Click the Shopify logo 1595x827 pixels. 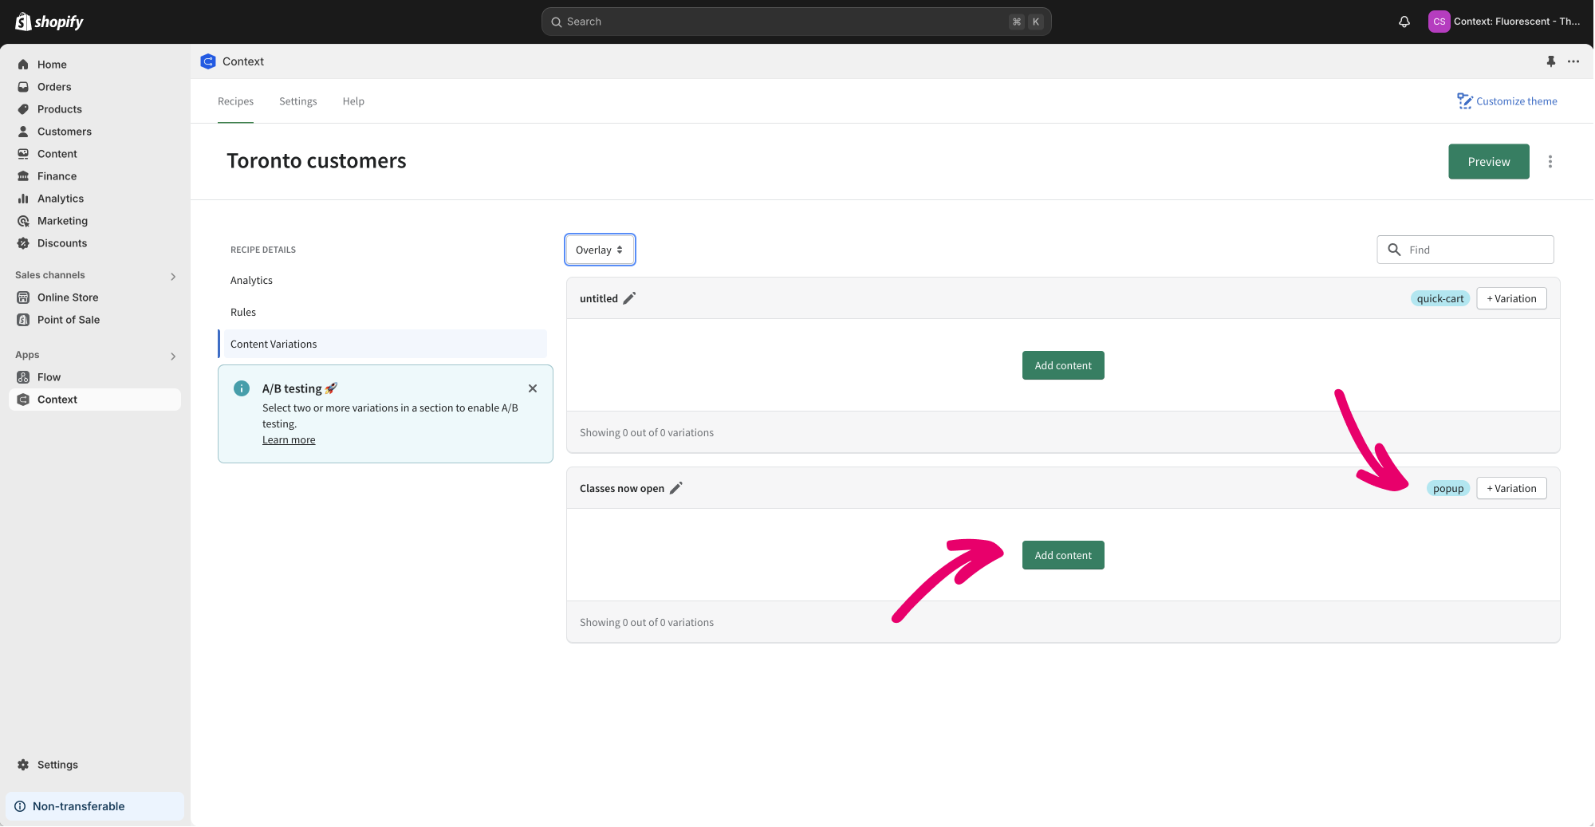coord(49,22)
